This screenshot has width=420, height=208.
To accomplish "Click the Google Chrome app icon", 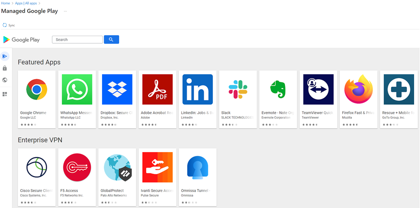I will (x=37, y=89).
